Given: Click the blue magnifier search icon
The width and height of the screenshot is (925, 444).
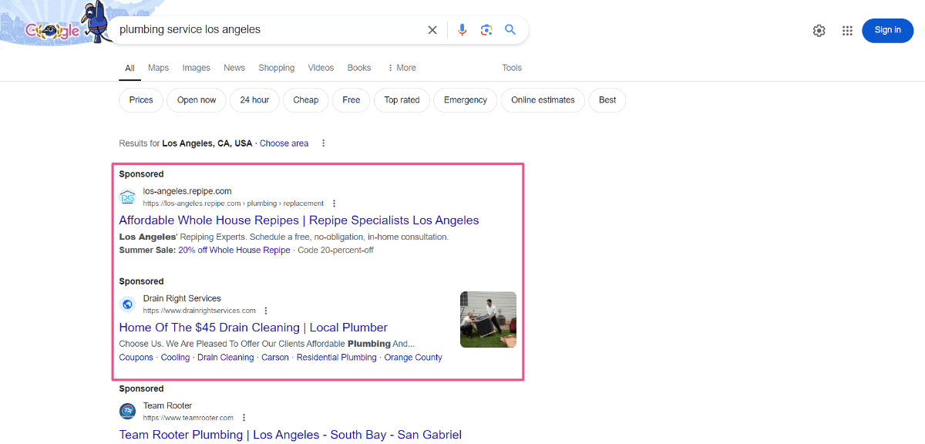Looking at the screenshot, I should click(x=510, y=30).
